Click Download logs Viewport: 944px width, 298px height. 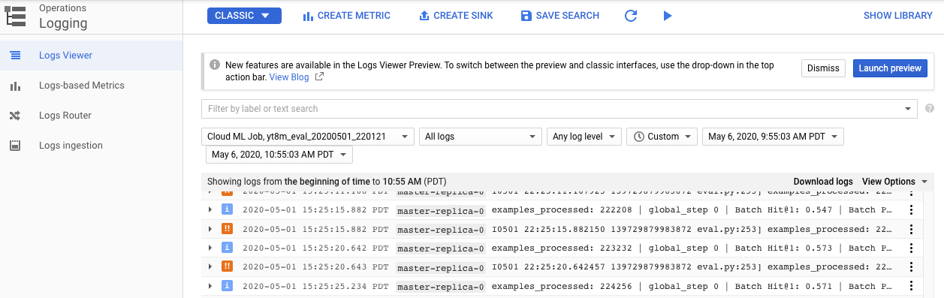[x=823, y=182]
